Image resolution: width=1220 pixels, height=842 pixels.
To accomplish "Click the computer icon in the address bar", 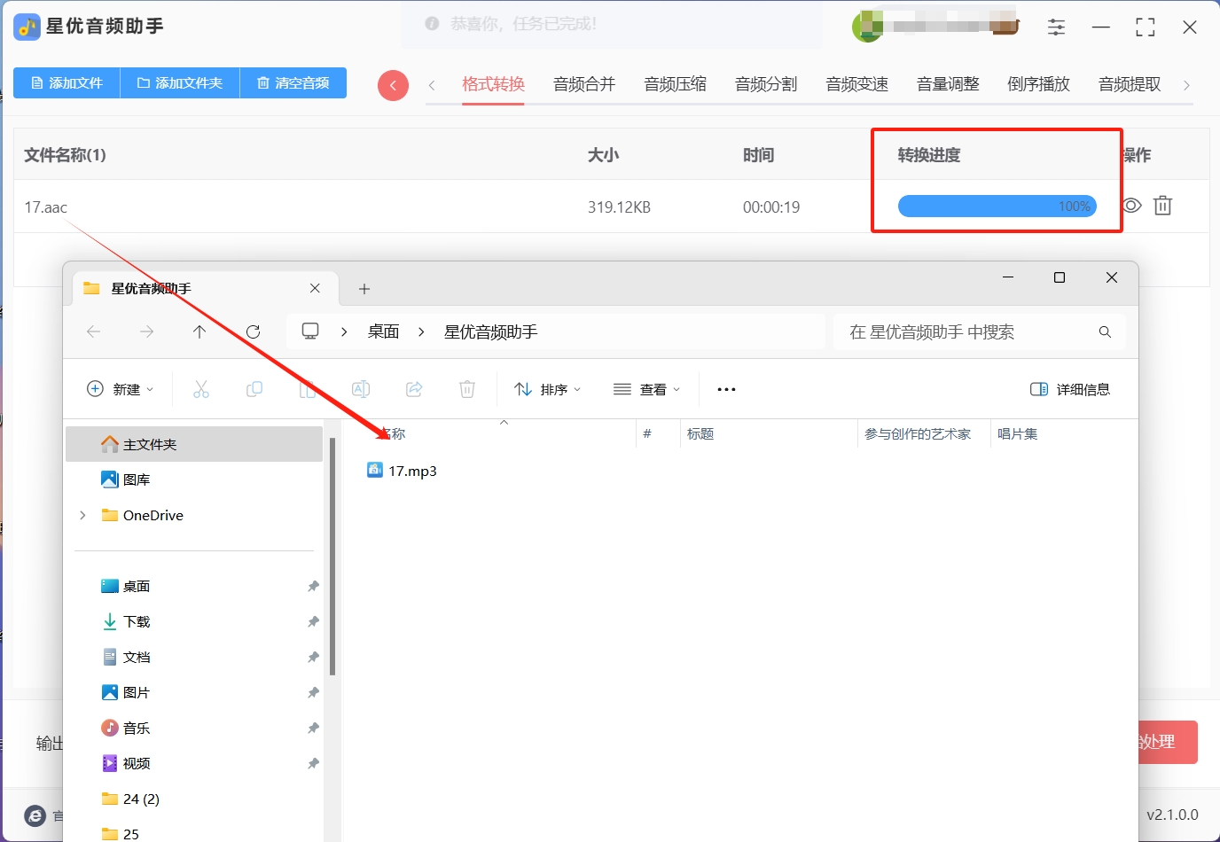I will tap(310, 331).
